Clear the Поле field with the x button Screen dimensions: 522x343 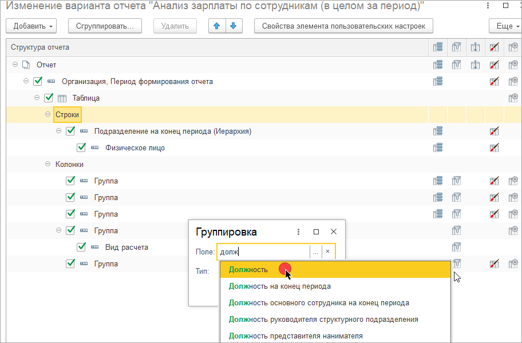point(327,252)
